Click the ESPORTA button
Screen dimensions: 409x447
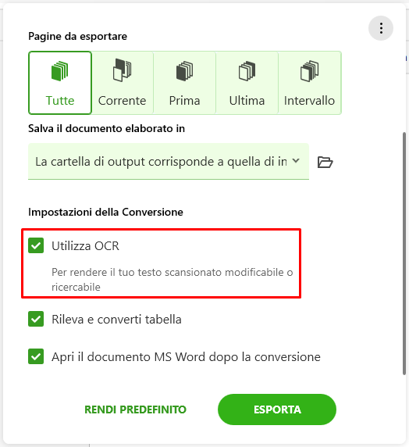point(277,409)
